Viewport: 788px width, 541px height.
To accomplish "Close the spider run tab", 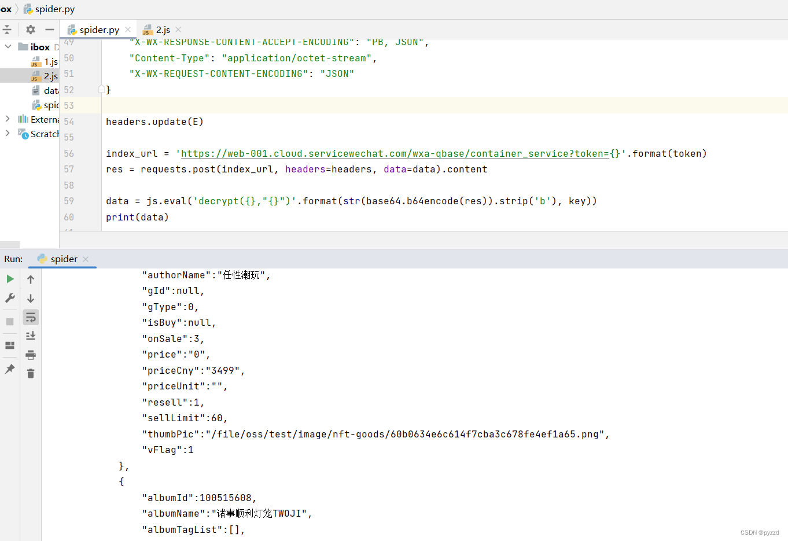I will click(86, 259).
